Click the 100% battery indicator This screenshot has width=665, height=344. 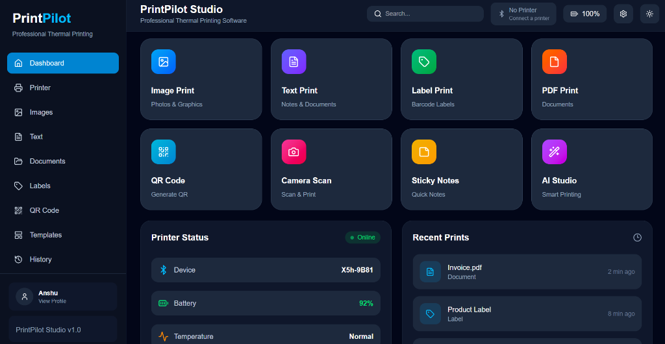(585, 14)
